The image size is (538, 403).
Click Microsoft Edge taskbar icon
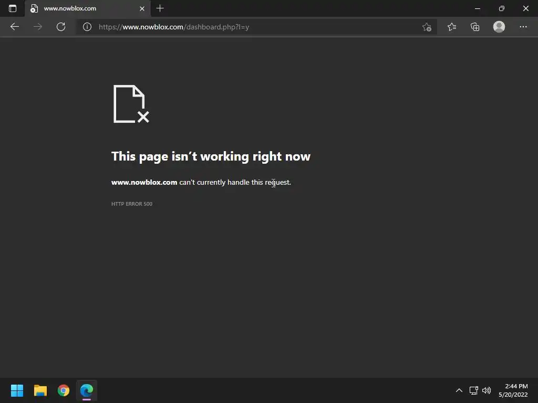tap(87, 390)
